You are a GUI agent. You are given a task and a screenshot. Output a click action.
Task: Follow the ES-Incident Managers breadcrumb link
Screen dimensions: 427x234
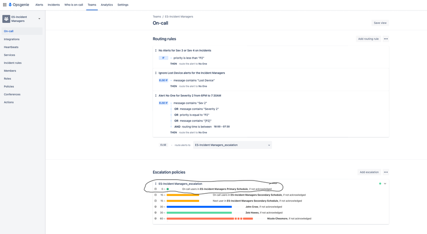click(179, 17)
